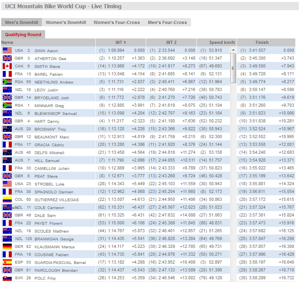
Task: Click the INT 2 column header
Action: pos(171,42)
